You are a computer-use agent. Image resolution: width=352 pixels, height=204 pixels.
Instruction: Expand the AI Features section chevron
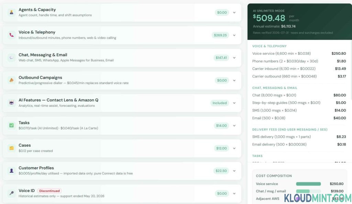234,103
